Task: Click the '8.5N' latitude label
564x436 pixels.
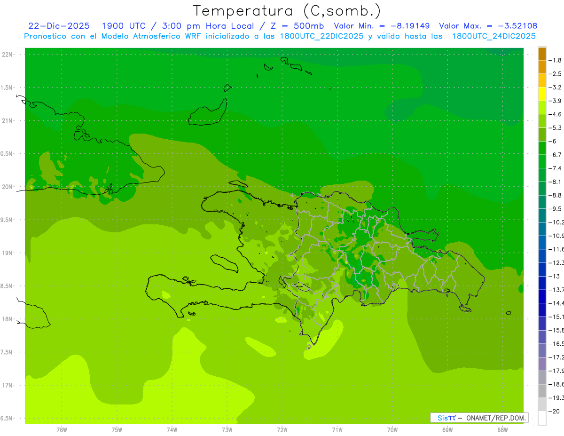Action: click(7, 286)
